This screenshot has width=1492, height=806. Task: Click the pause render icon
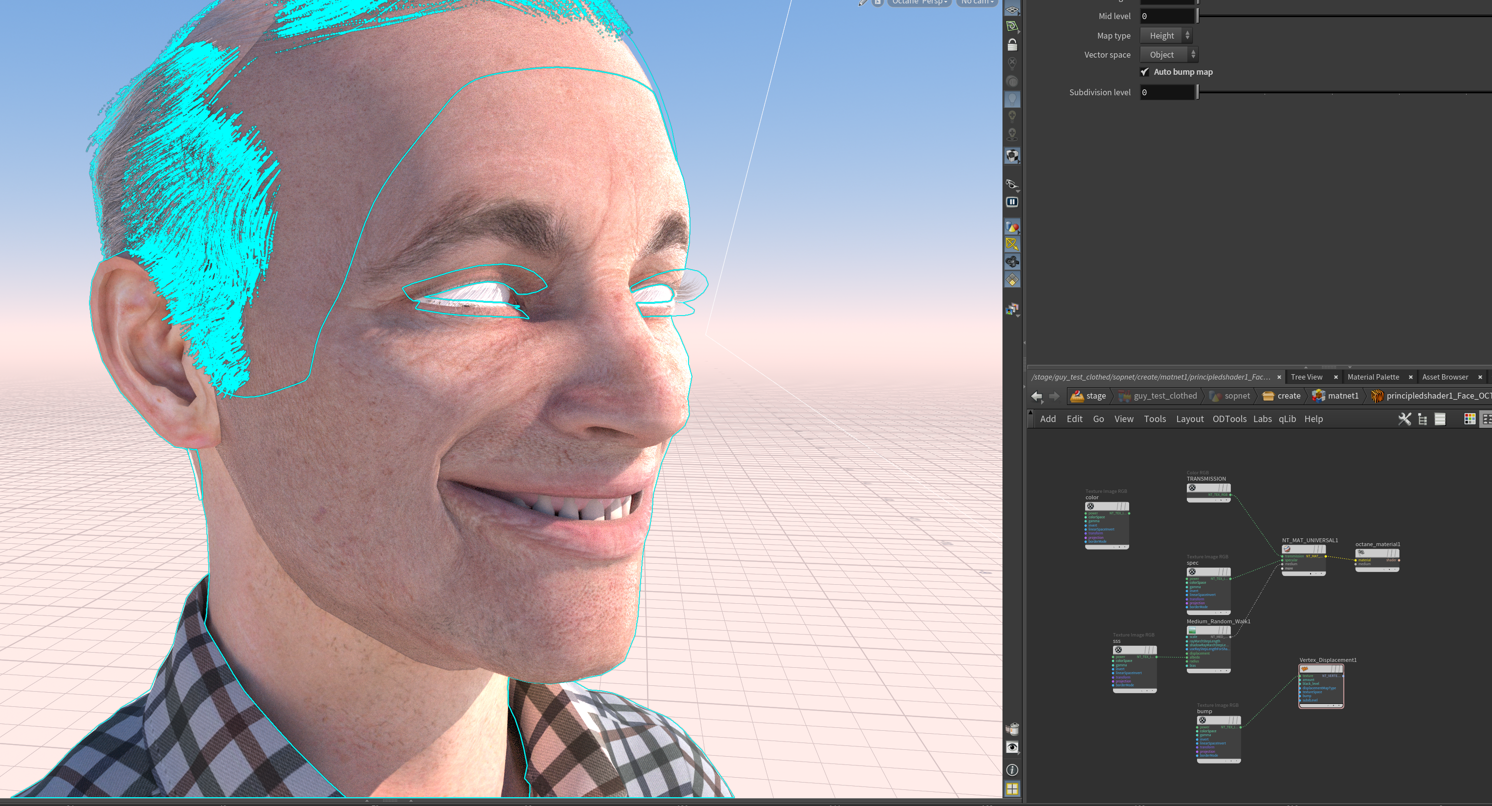[x=1012, y=202]
